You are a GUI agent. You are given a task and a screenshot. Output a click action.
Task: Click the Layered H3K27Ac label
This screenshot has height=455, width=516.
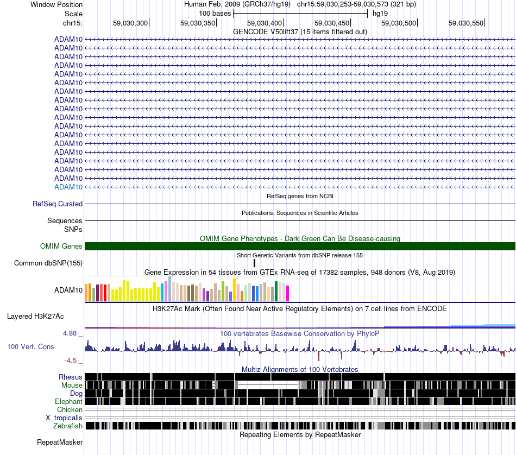pos(35,317)
